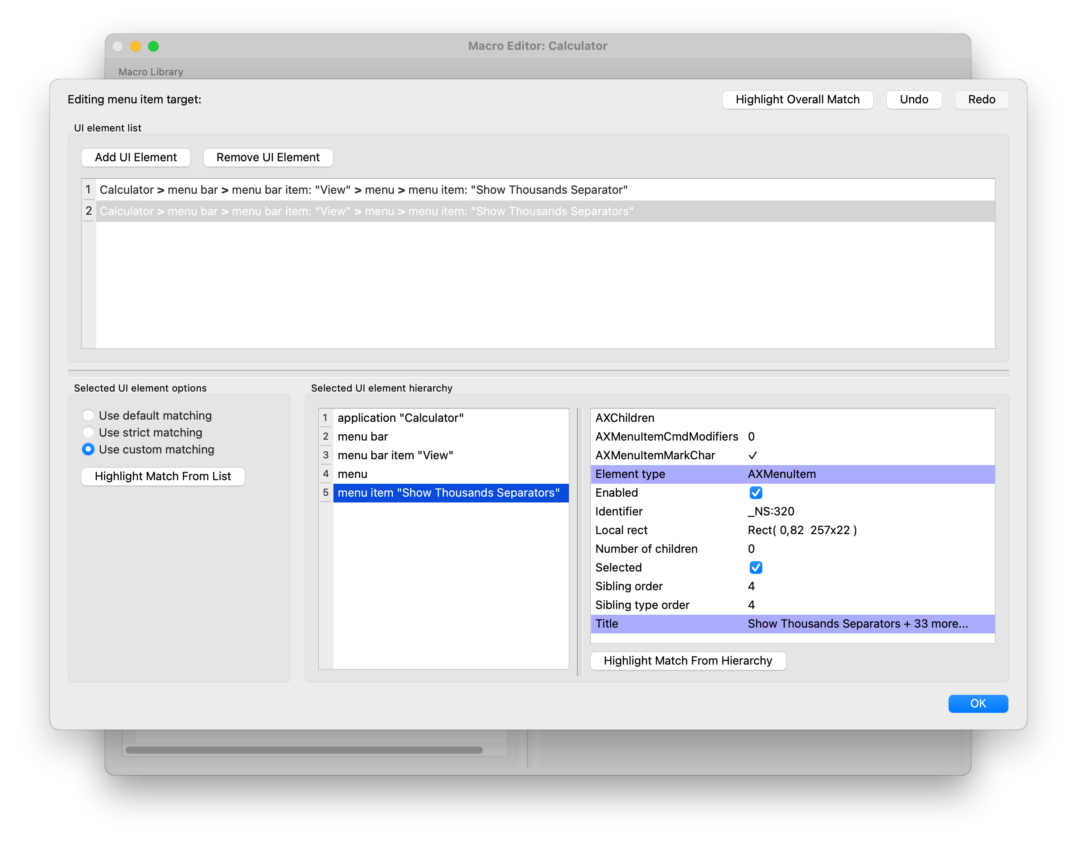The height and width of the screenshot is (841, 1077).
Task: Toggle the Selected attribute checkbox
Action: [x=756, y=567]
